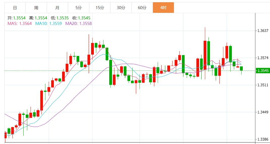This screenshot has height=144, width=270.
Task: Click the 1.3637 price axis label
Action: pos(262,31)
